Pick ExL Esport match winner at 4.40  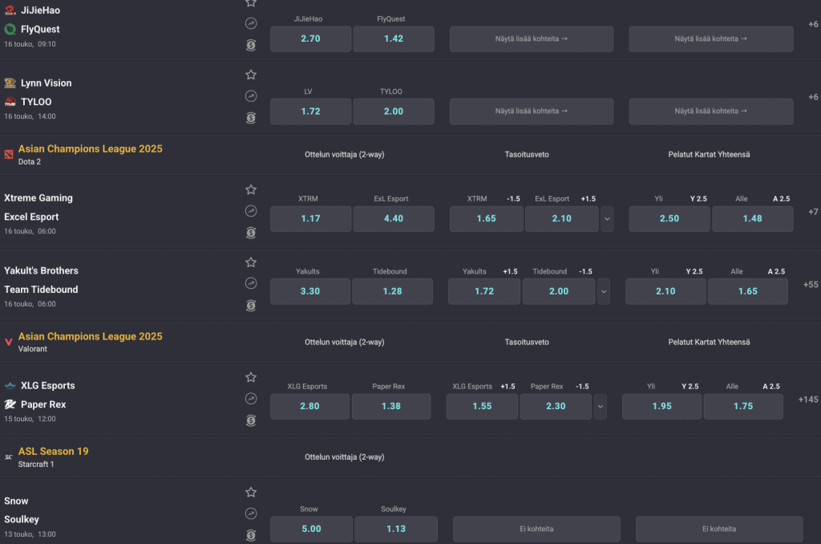point(394,218)
